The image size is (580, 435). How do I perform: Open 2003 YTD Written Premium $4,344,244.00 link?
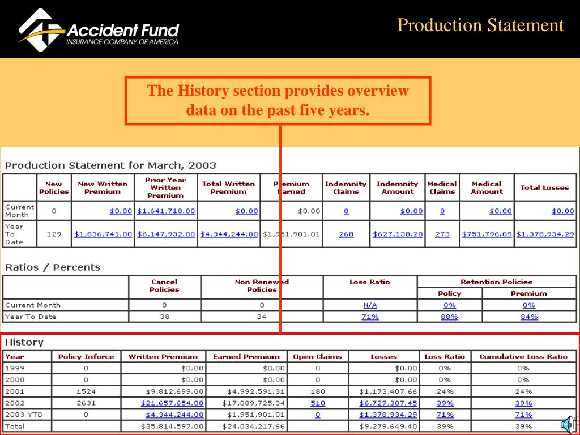(174, 415)
